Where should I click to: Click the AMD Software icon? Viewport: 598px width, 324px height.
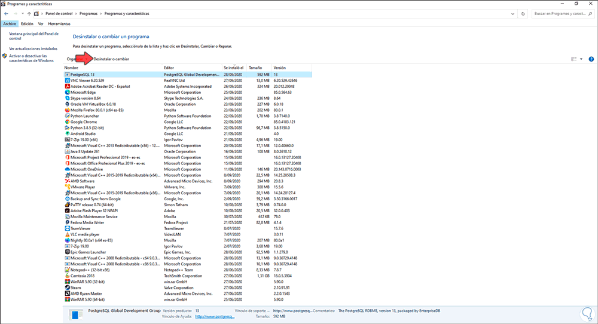click(68, 181)
